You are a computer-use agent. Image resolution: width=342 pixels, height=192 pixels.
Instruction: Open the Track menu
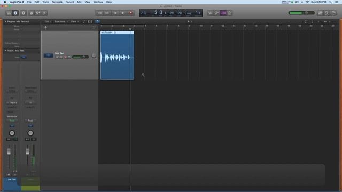coord(45,2)
